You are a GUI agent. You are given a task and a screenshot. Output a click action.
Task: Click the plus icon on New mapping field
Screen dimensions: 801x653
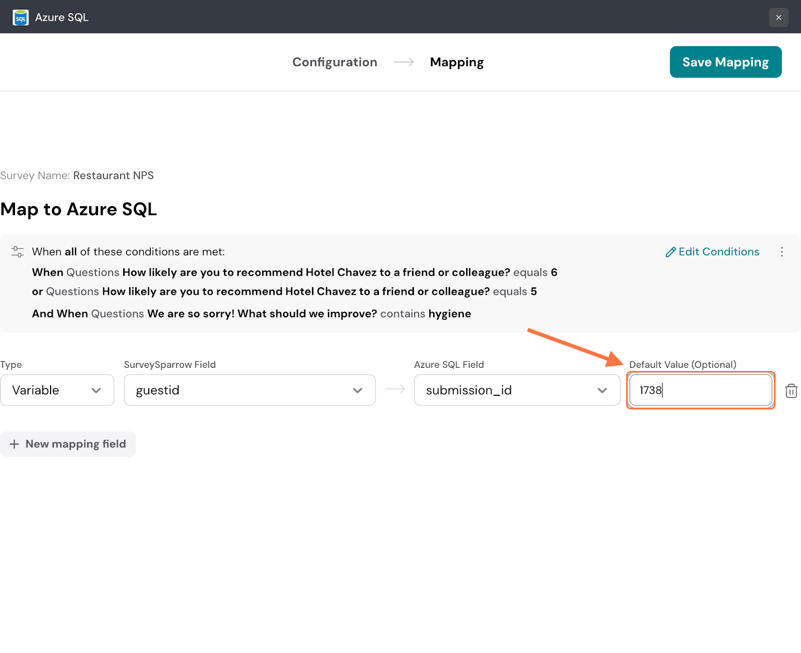tap(15, 444)
